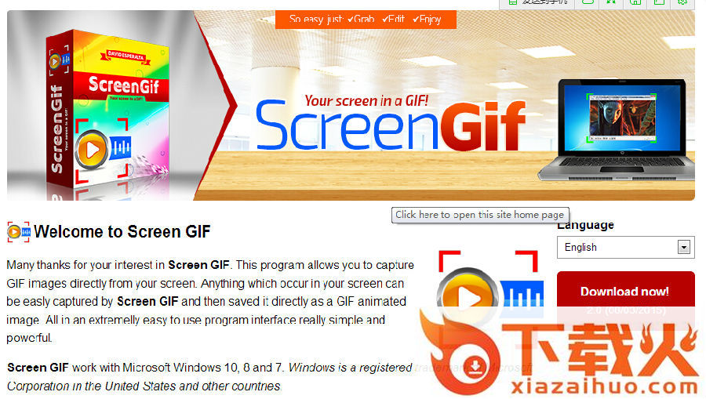Open the English language dropdown

click(x=625, y=248)
